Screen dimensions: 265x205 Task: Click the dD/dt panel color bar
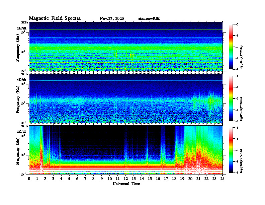[x=231, y=98]
